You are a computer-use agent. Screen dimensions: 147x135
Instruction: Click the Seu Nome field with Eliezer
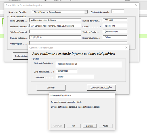[75, 77]
